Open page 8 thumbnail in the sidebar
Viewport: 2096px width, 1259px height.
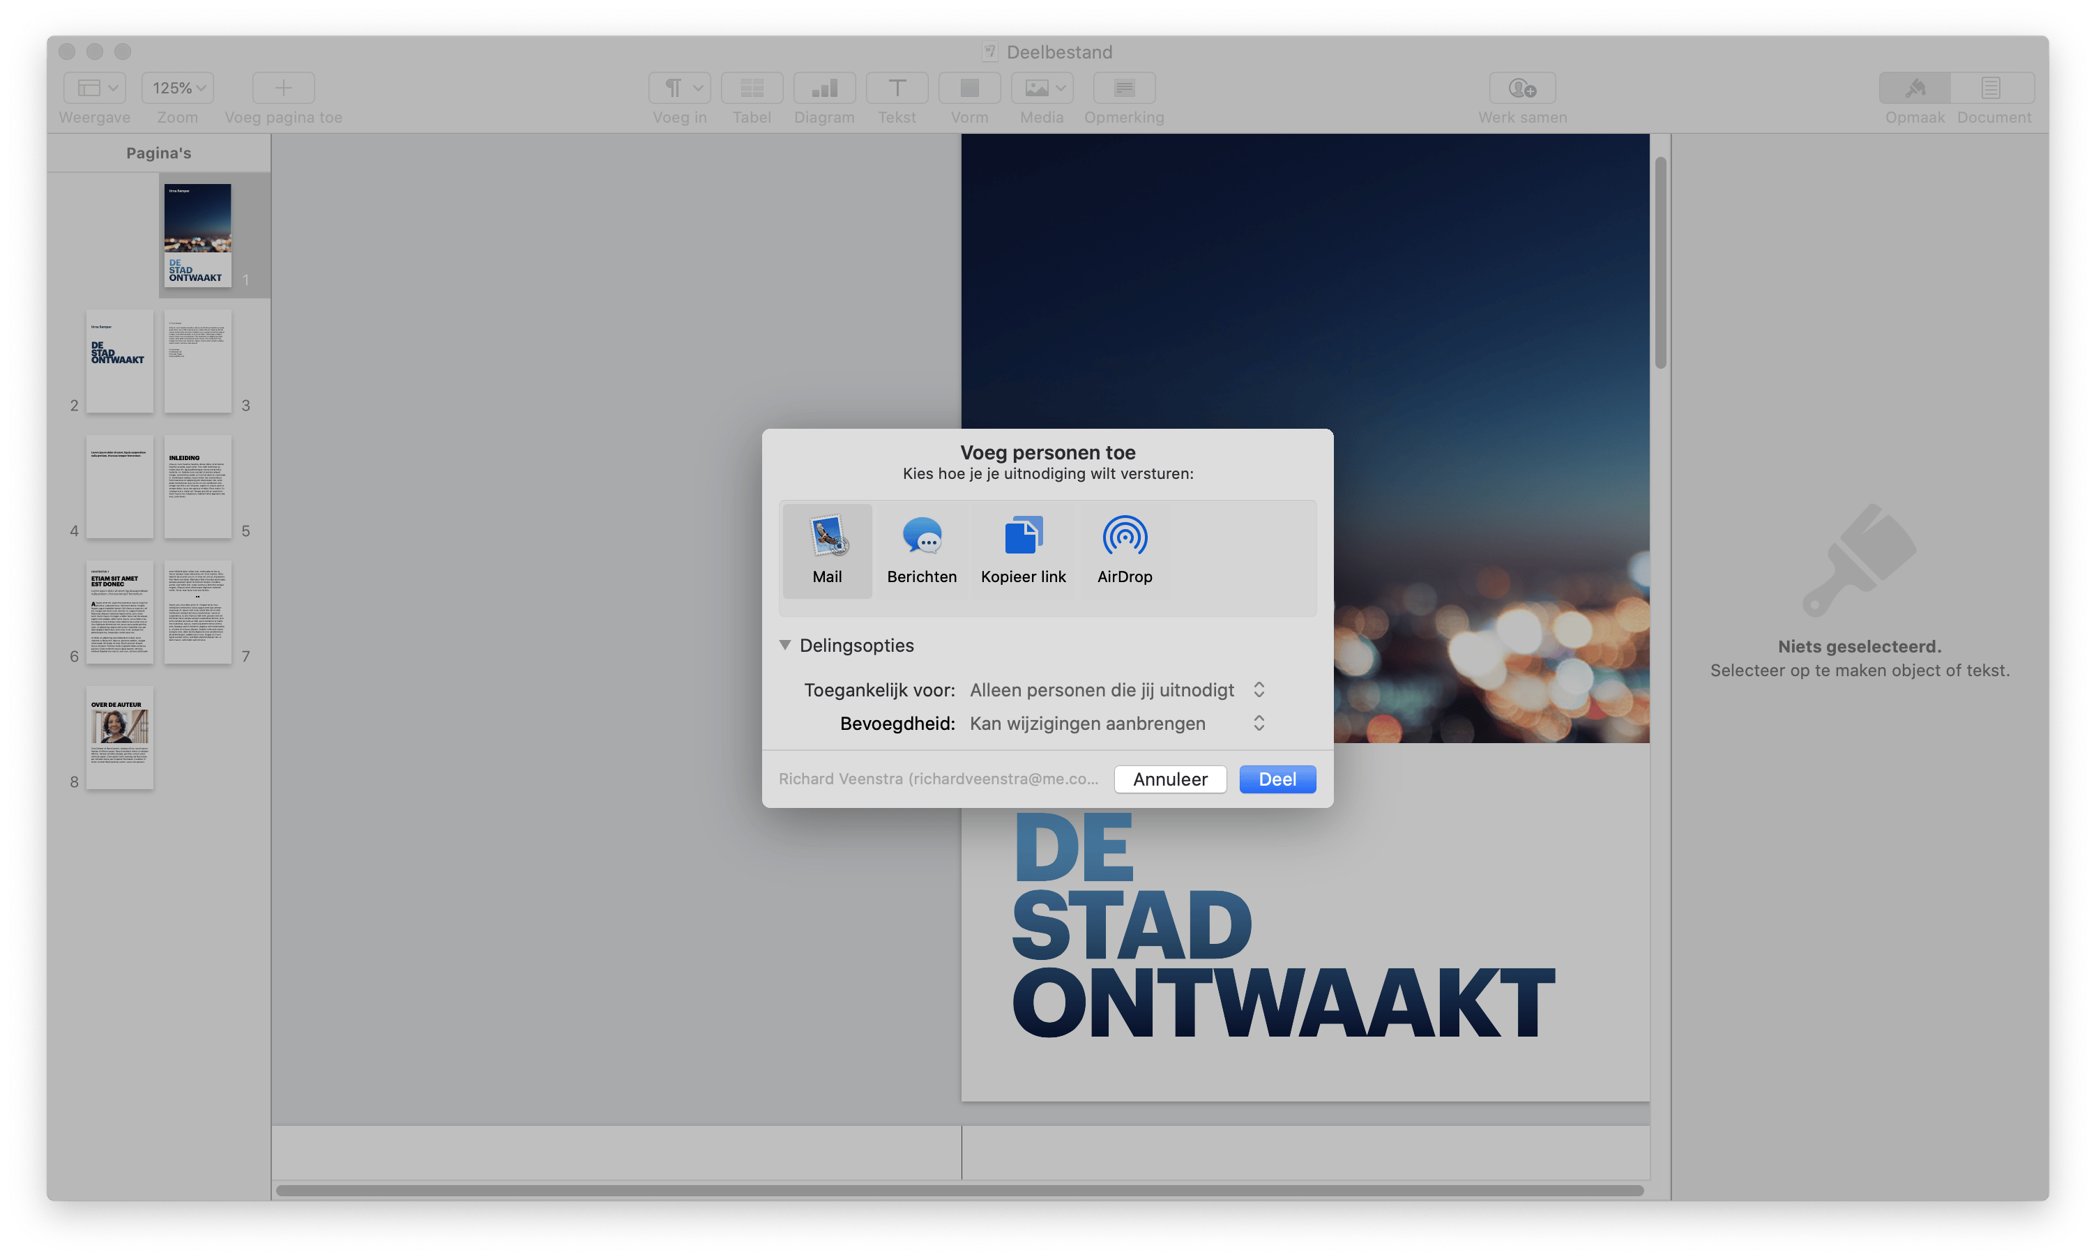point(120,738)
